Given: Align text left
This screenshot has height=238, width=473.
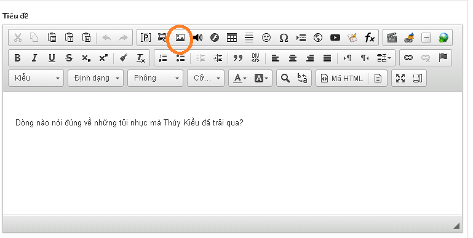Looking at the screenshot, I should 275,58.
